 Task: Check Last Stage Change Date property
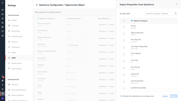(124, 47)
